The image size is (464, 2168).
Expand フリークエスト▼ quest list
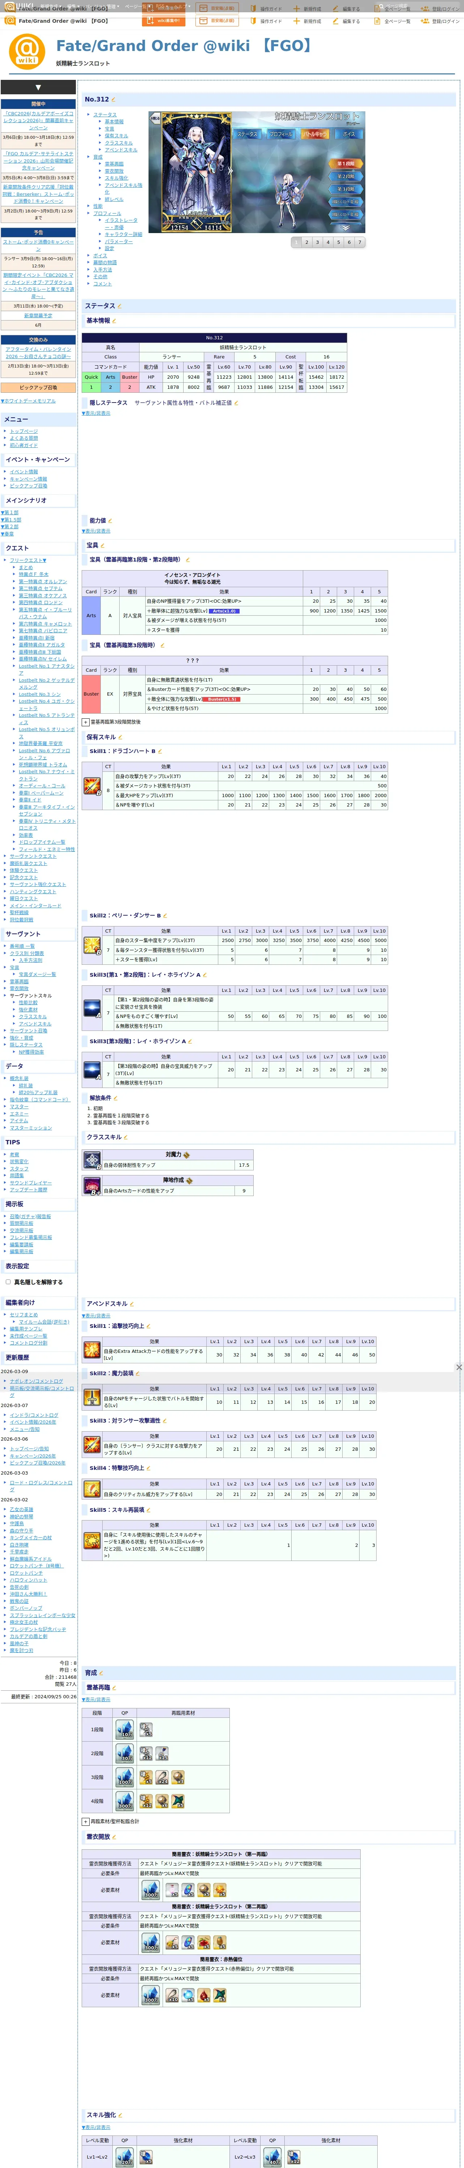28,560
